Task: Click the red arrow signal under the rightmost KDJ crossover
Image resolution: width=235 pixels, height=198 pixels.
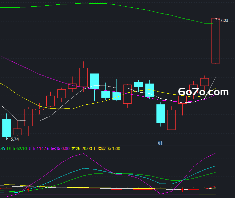Action: coord(182,190)
